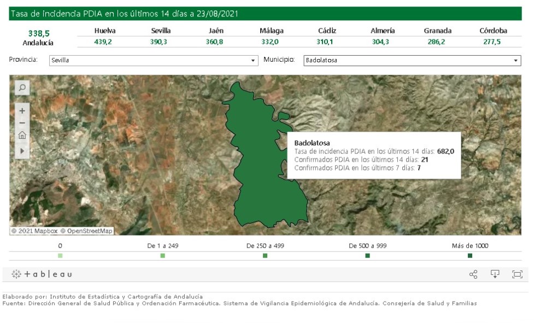534x323 pixels.
Task: Zoom out with the map minus button
Action: [22, 123]
